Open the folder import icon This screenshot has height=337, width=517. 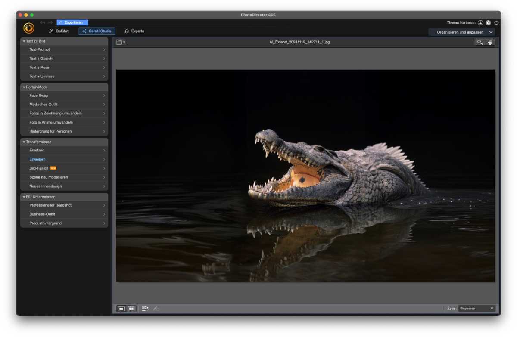(121, 42)
